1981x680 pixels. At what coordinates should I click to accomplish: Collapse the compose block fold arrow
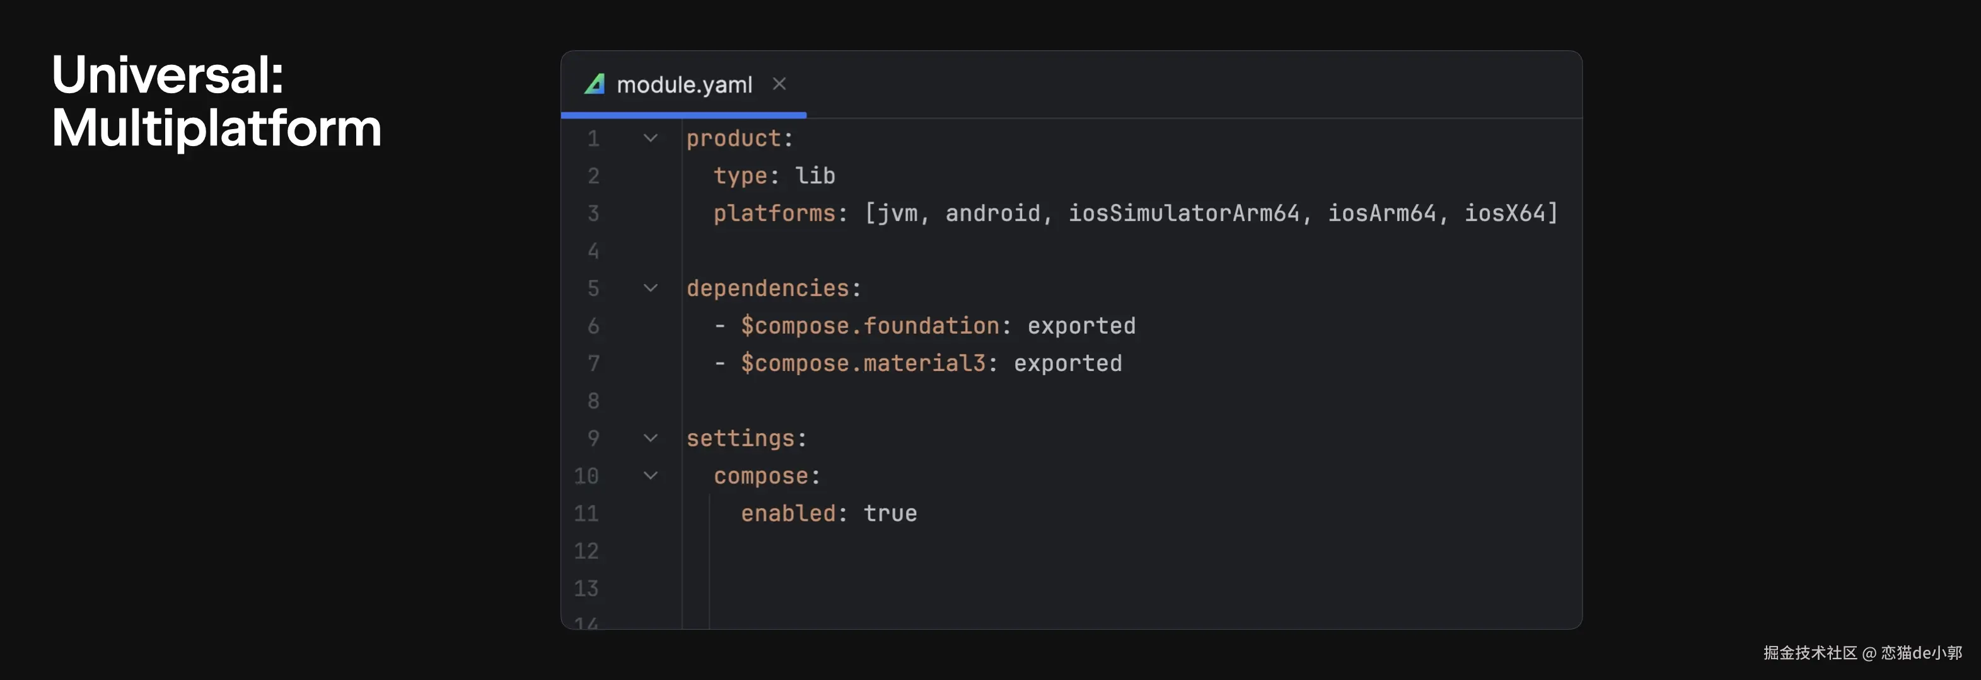coord(651,475)
